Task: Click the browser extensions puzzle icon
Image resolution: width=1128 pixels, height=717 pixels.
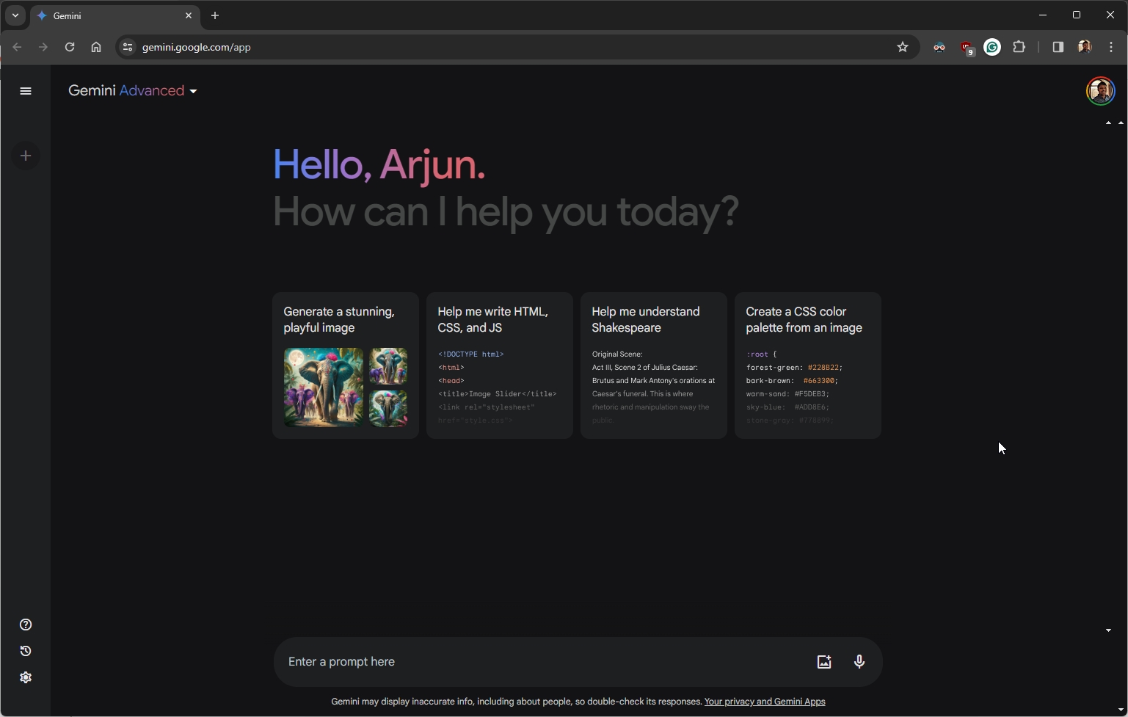Action: tap(1019, 47)
